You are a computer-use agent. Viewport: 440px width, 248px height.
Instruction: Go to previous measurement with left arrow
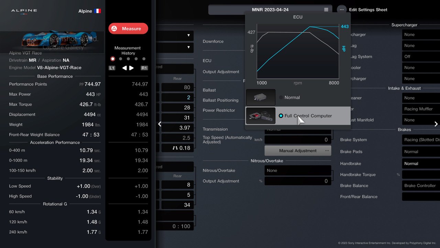124,68
